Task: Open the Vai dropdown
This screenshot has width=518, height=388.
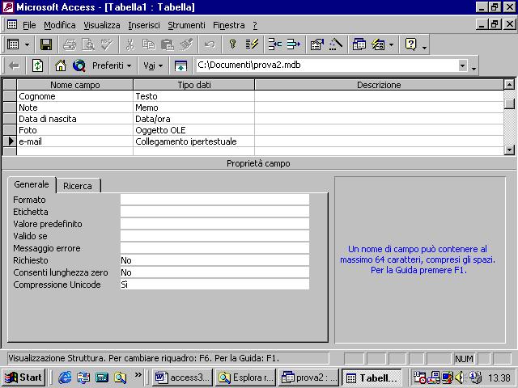Action: [153, 65]
